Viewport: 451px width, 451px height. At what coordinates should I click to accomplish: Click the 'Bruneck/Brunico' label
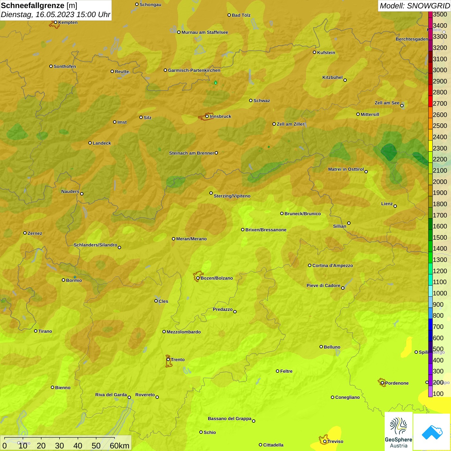pos(302,214)
